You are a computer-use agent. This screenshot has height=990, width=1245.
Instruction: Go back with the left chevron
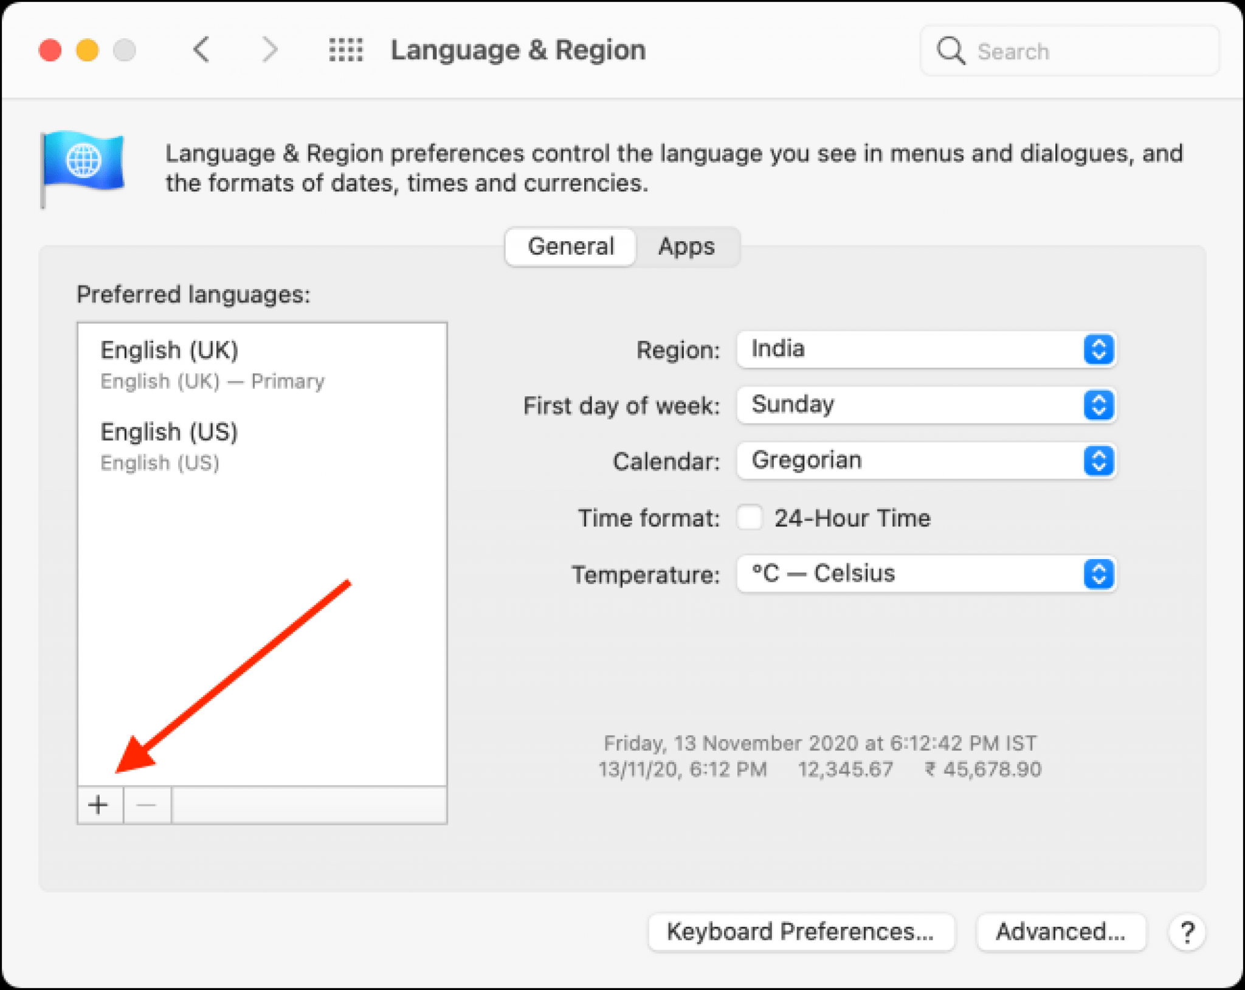[202, 50]
